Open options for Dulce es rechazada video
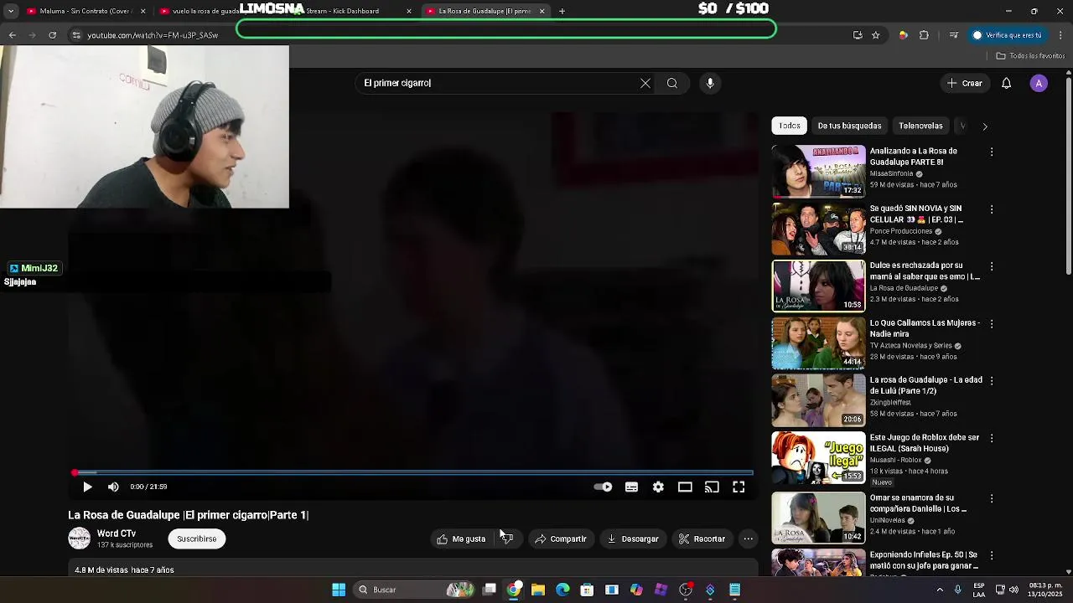The width and height of the screenshot is (1073, 603). point(992,266)
